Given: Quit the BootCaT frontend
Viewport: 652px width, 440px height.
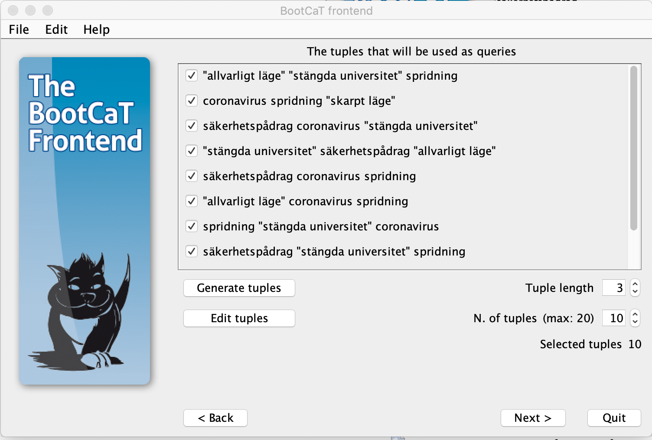Looking at the screenshot, I should tap(614, 418).
